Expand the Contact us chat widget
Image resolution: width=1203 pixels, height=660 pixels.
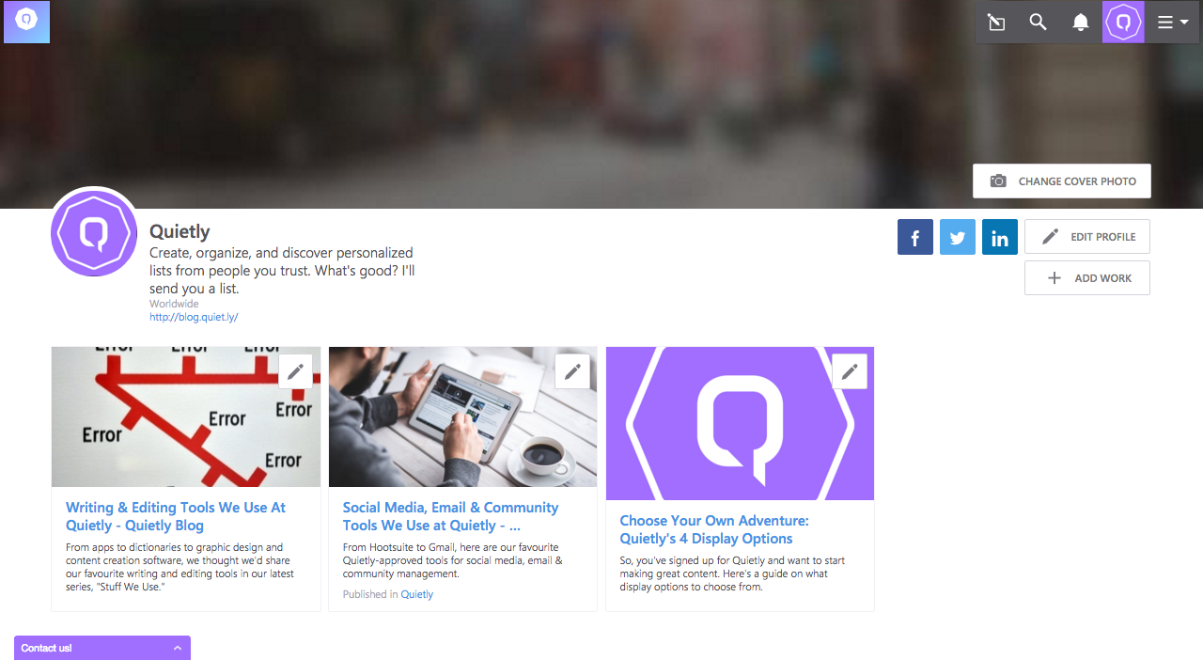102,648
